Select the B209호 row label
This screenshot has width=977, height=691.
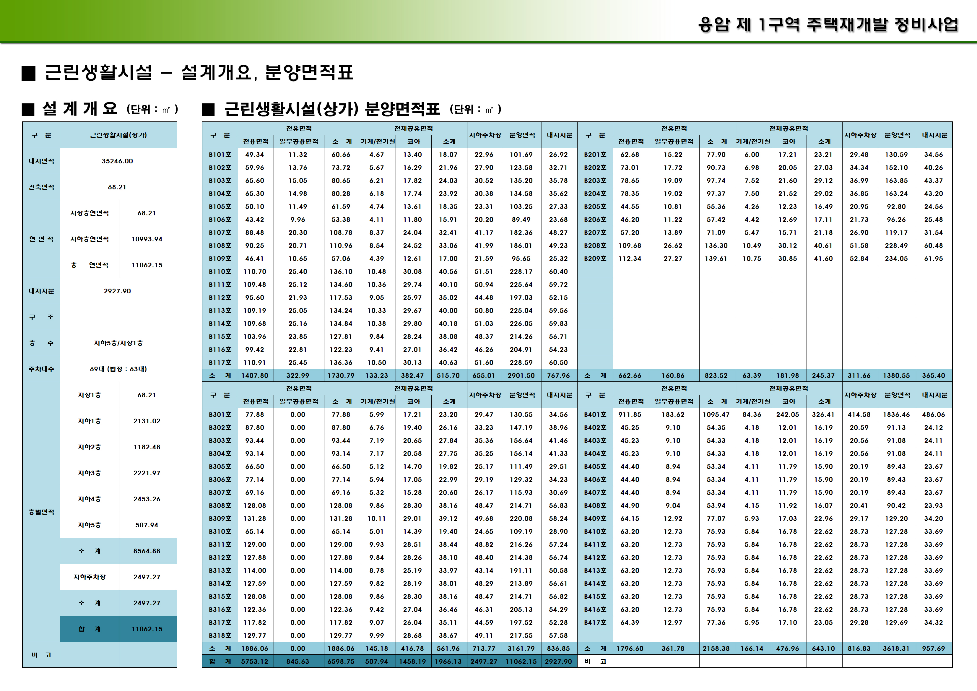tap(596, 258)
